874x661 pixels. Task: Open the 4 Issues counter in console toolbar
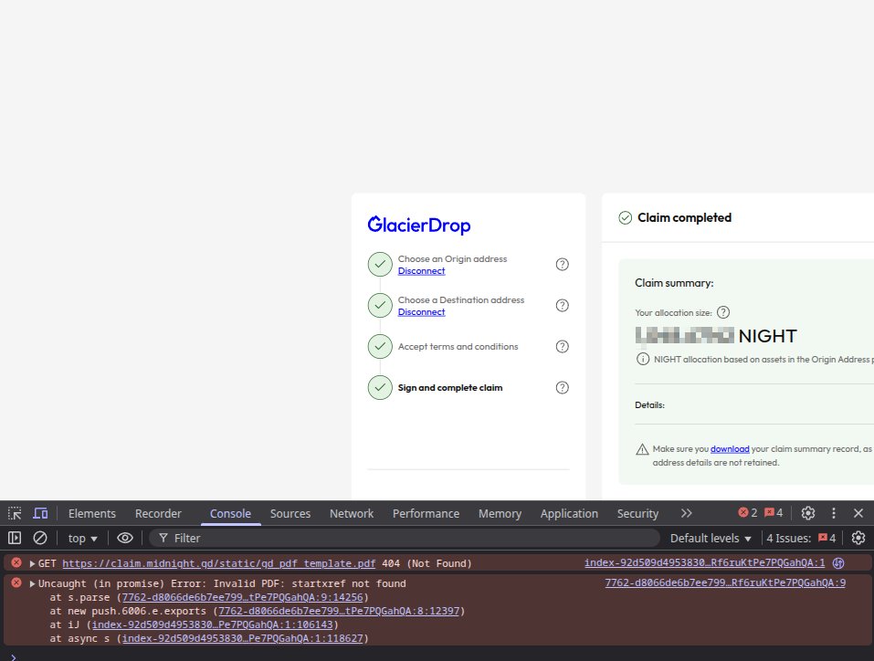pos(801,538)
